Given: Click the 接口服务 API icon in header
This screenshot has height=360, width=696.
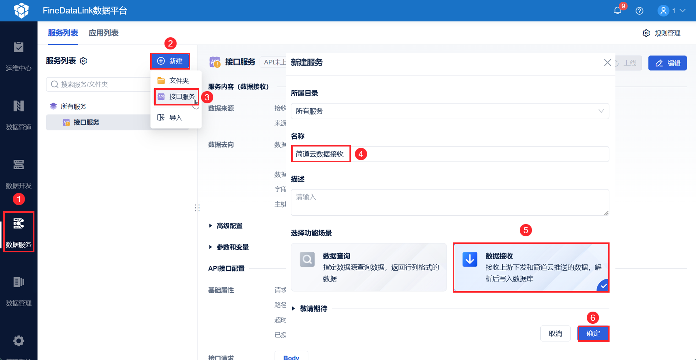Looking at the screenshot, I should click(215, 62).
